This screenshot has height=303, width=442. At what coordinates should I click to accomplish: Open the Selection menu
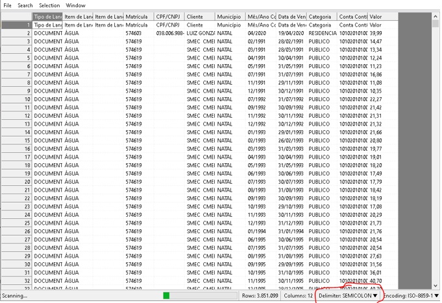point(49,5)
